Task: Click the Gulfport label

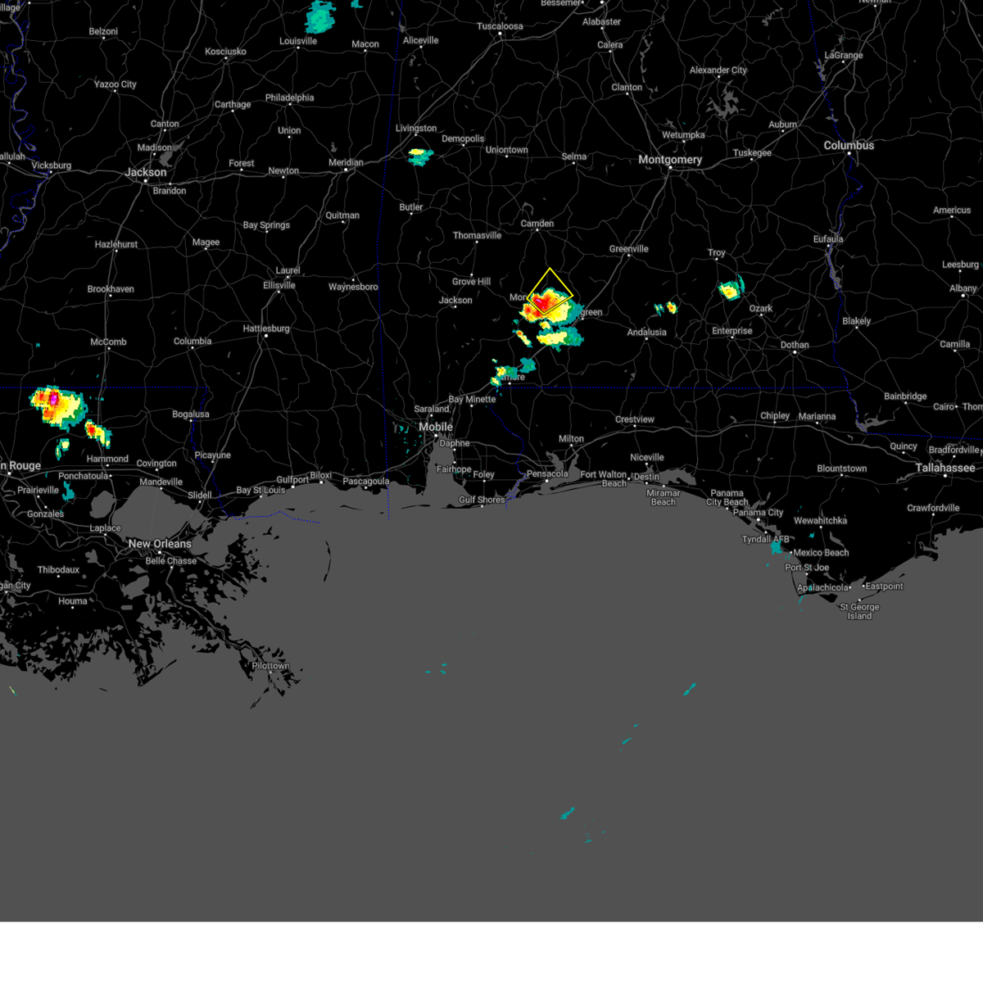Action: (x=292, y=479)
